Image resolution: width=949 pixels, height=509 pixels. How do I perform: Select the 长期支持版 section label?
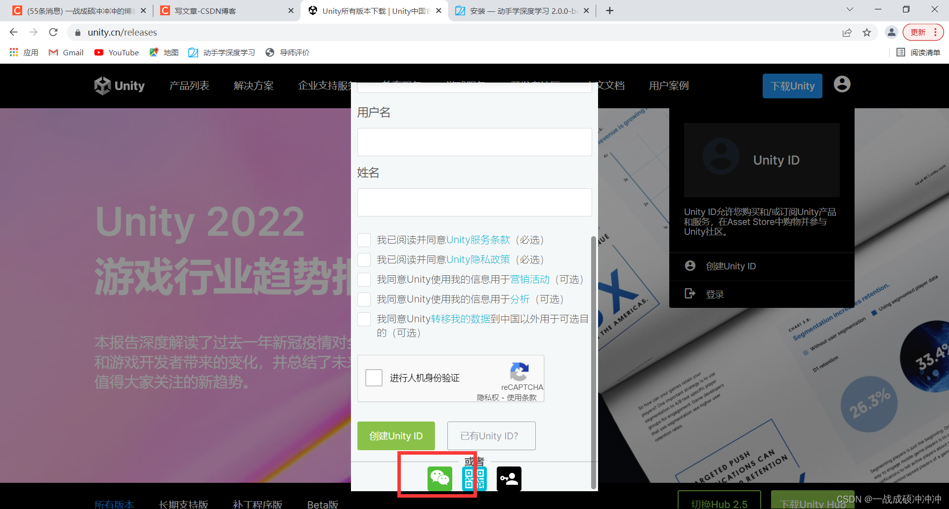[183, 504]
